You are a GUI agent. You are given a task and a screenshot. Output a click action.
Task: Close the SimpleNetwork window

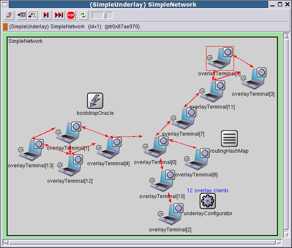point(287,4)
